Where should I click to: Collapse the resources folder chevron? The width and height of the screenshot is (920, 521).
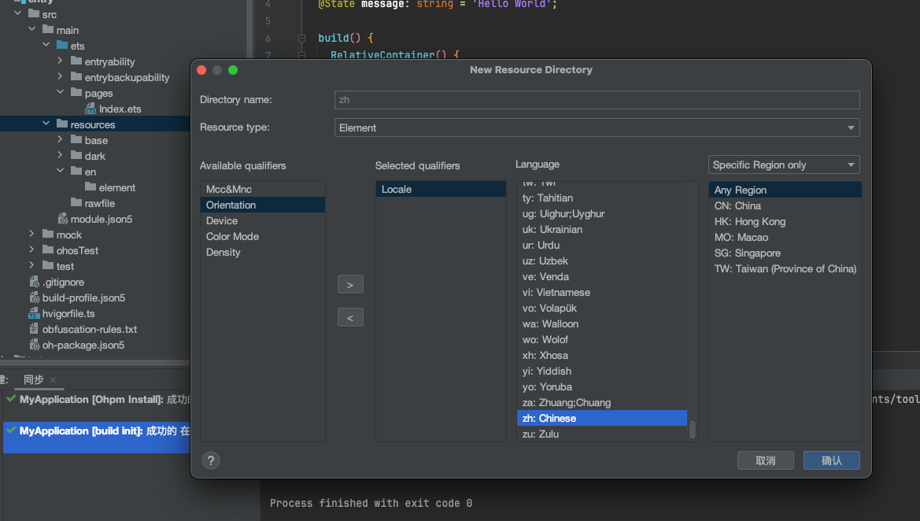(x=46, y=124)
